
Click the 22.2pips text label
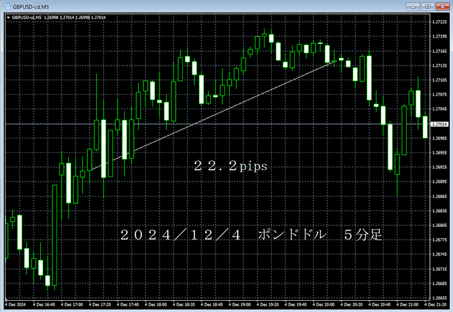(x=230, y=166)
